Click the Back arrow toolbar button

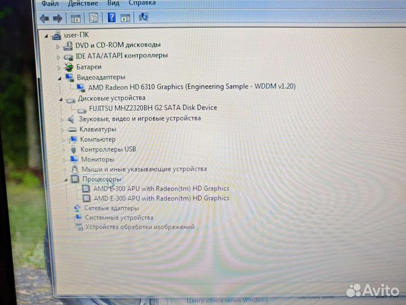(x=45, y=19)
